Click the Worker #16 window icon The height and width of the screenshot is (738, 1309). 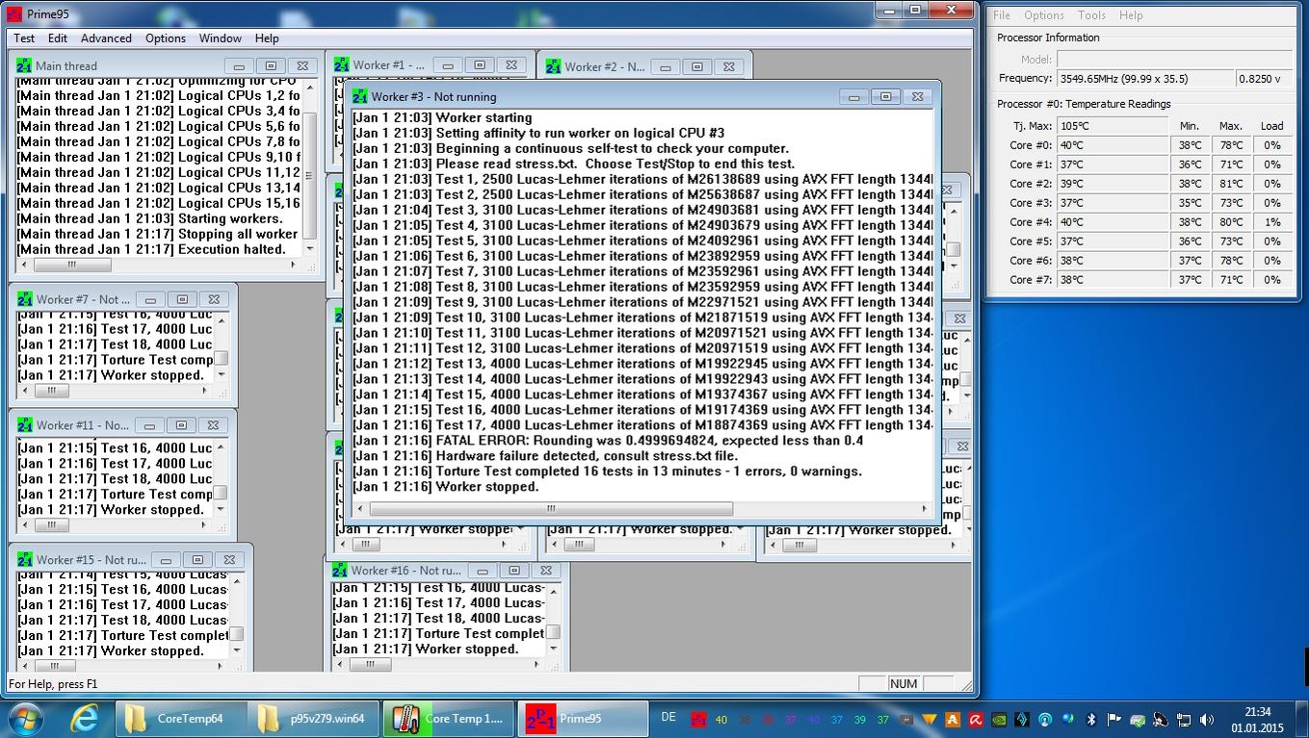click(340, 570)
